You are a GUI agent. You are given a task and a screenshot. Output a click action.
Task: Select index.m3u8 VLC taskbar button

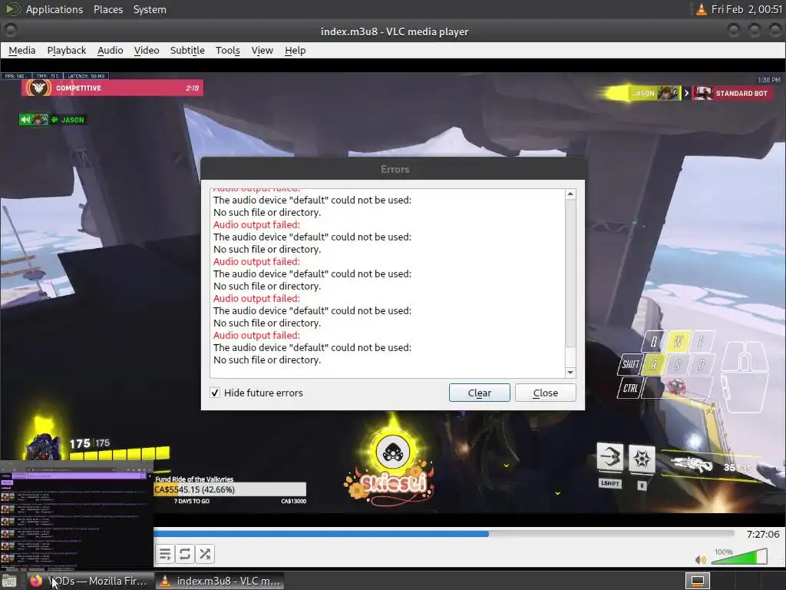click(x=220, y=581)
